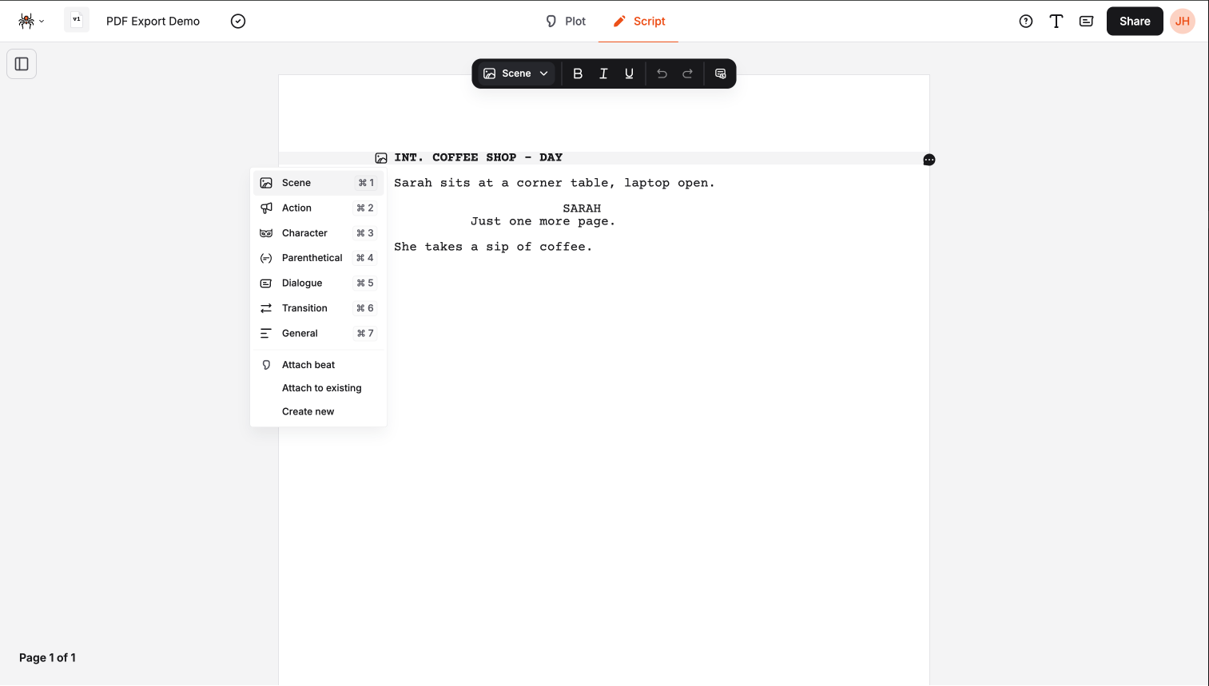1209x686 pixels.
Task: Open the v1 version document menu
Action: pyautogui.click(x=76, y=19)
